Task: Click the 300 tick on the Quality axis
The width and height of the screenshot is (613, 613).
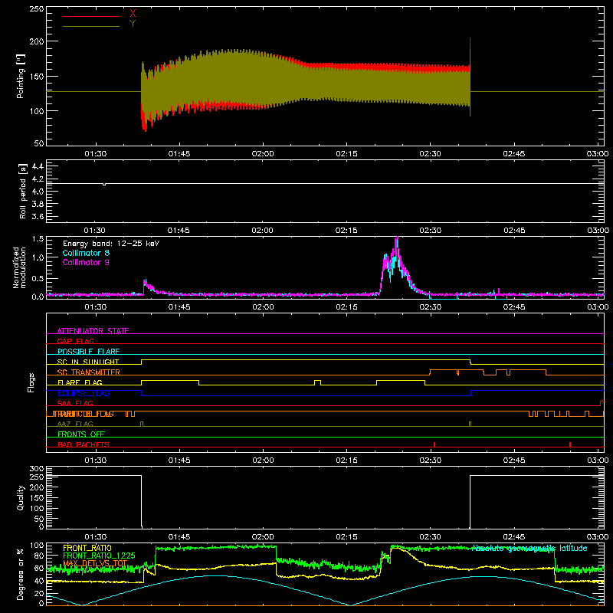Action: click(x=37, y=469)
